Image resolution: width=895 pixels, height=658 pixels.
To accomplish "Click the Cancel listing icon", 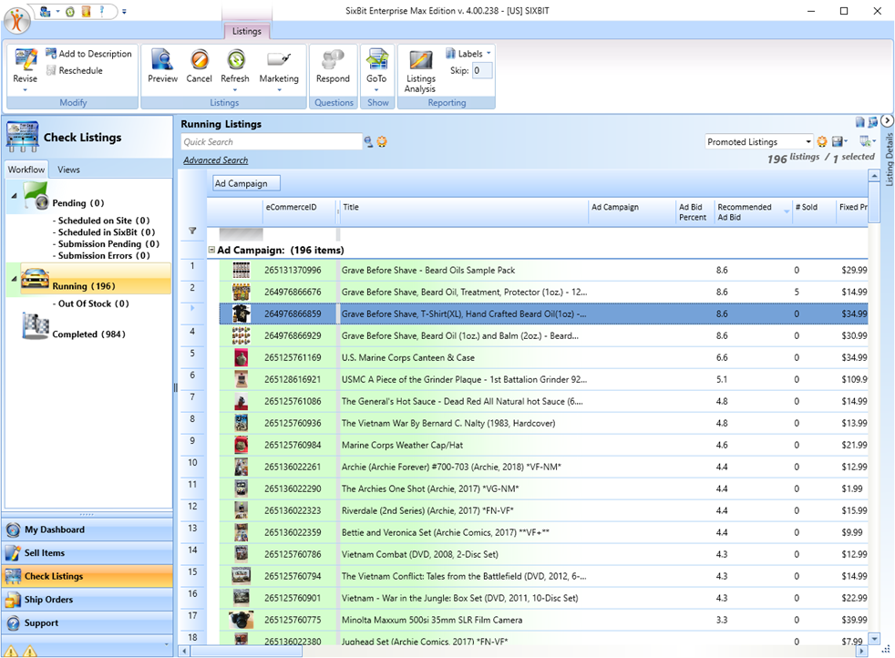I will coord(199,61).
